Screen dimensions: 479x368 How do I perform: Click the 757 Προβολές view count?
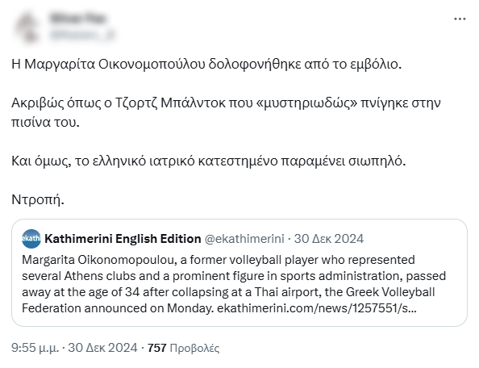183,348
